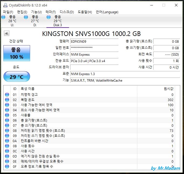Open the 기능(U) menu
This screenshot has height=174, width=184.
pyautogui.click(x=36, y=12)
